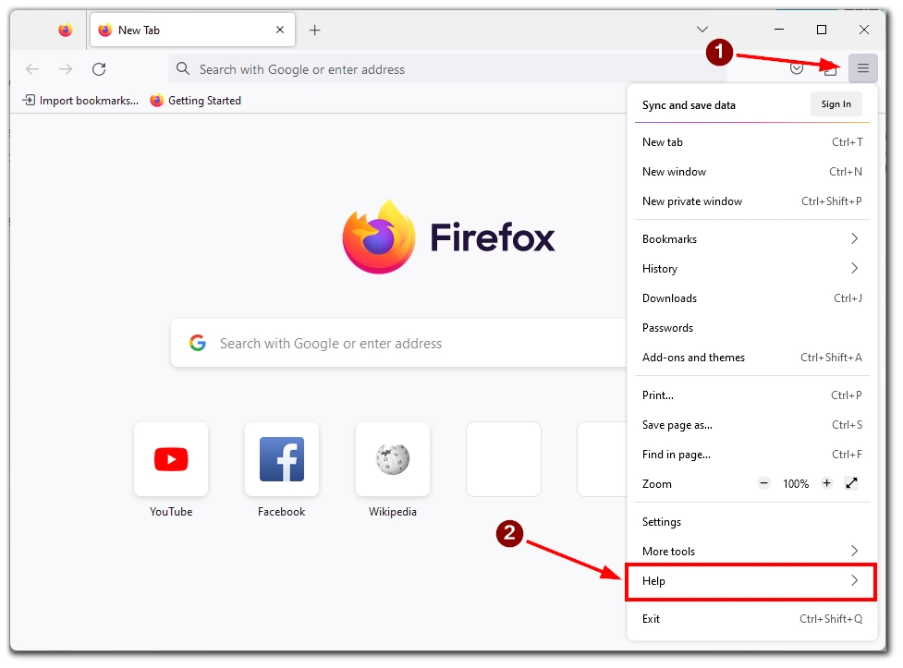Click Import bookmarks... in bookmarks toolbar
The width and height of the screenshot is (903, 668).
80,100
